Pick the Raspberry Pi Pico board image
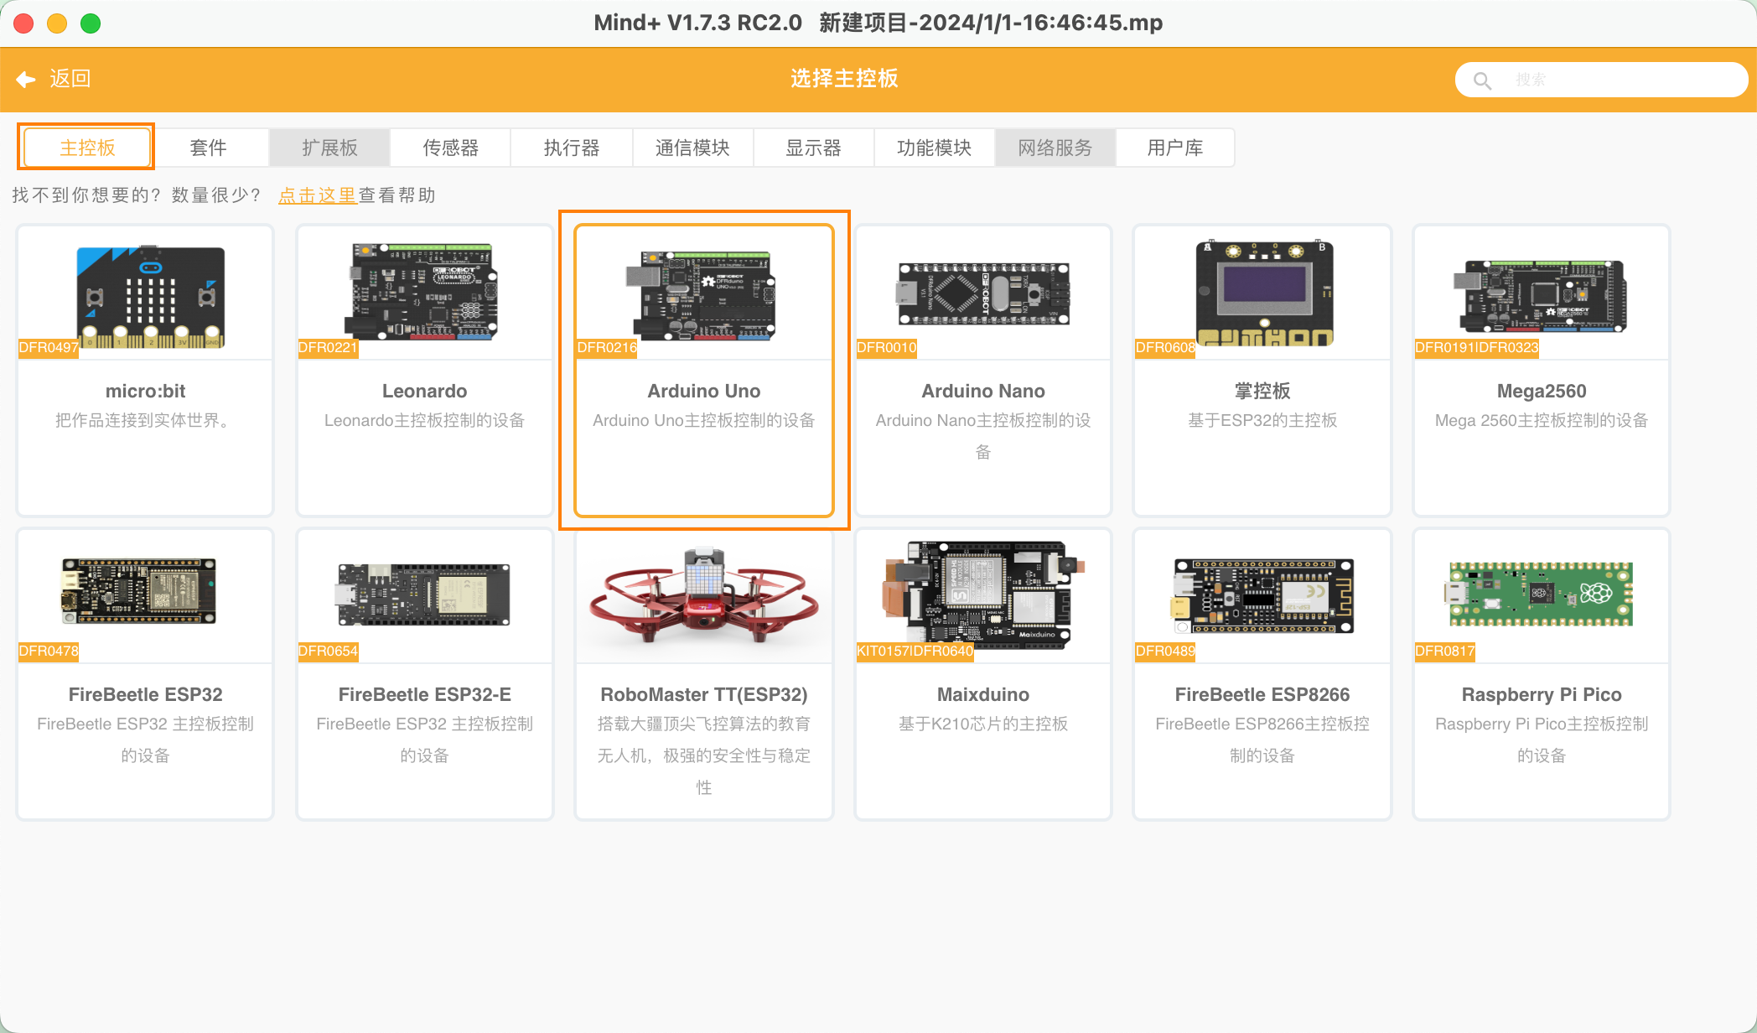Image resolution: width=1757 pixels, height=1033 pixels. [x=1541, y=594]
